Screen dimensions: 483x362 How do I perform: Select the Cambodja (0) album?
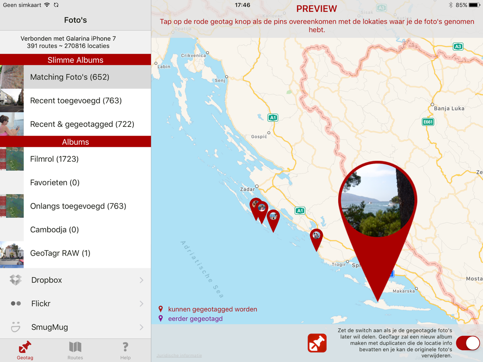[75, 230]
